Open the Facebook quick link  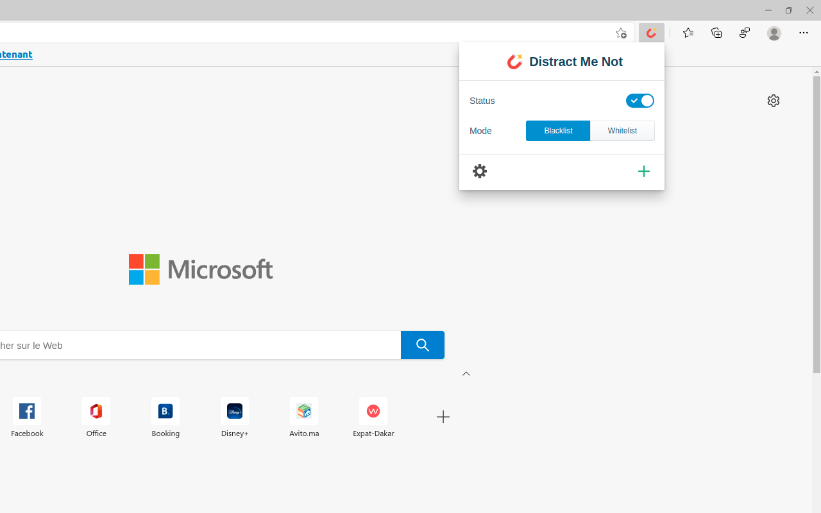pyautogui.click(x=27, y=418)
